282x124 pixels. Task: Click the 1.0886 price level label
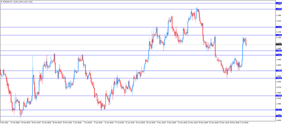pos(278,71)
